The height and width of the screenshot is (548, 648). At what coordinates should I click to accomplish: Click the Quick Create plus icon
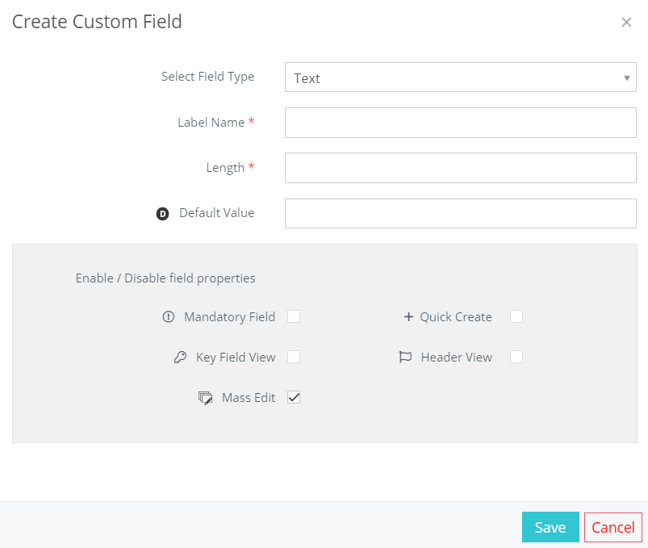[408, 316]
